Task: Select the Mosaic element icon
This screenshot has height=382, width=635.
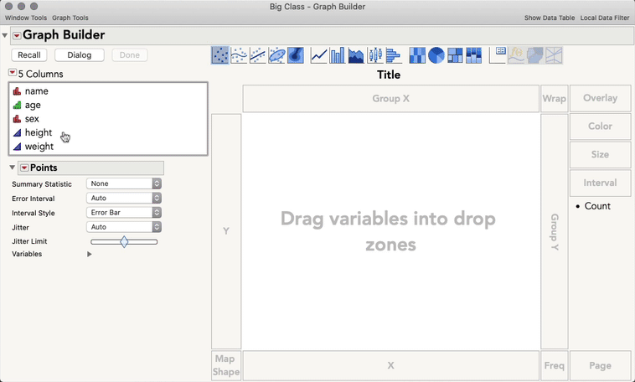Action: [474, 55]
